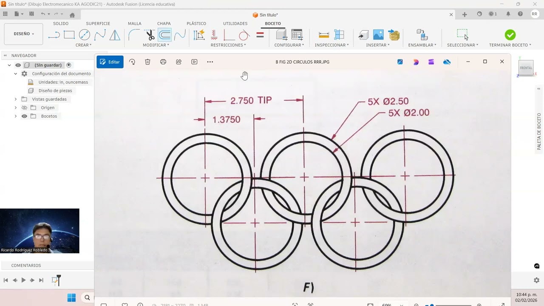Play the design timeline
Screen dimensions: 544x306
click(23, 280)
